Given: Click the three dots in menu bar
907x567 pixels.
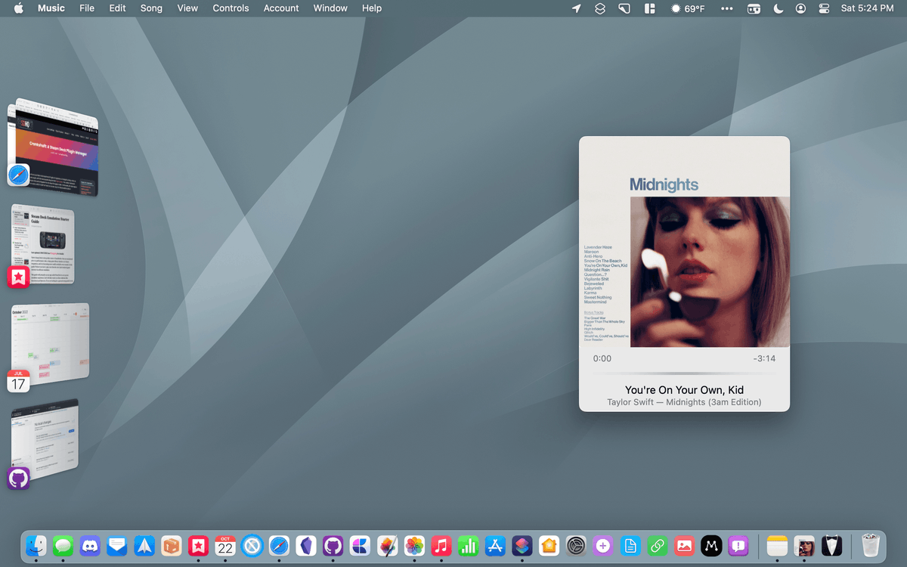Looking at the screenshot, I should (x=727, y=8).
